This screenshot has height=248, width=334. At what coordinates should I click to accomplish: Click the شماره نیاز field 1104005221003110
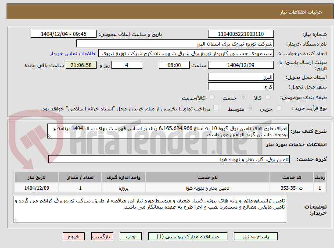click(x=241, y=34)
